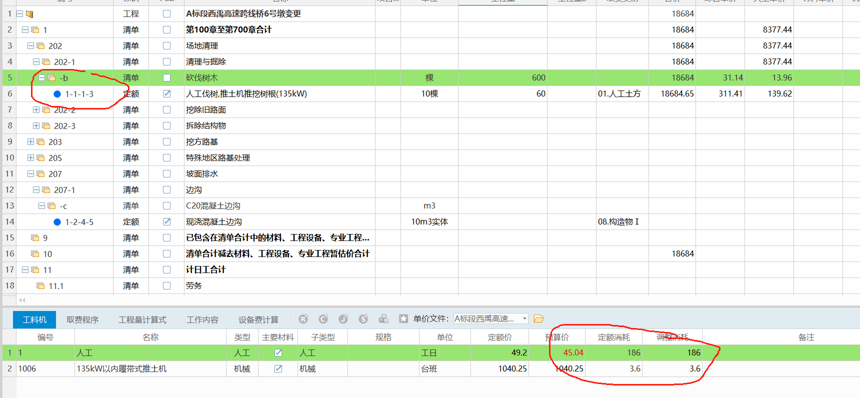Expand the tree node 202-2
Screen dimensions: 860x398
click(x=36, y=110)
